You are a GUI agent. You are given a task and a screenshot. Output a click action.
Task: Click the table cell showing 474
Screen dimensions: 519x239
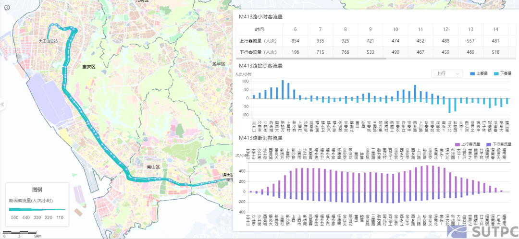coord(395,41)
